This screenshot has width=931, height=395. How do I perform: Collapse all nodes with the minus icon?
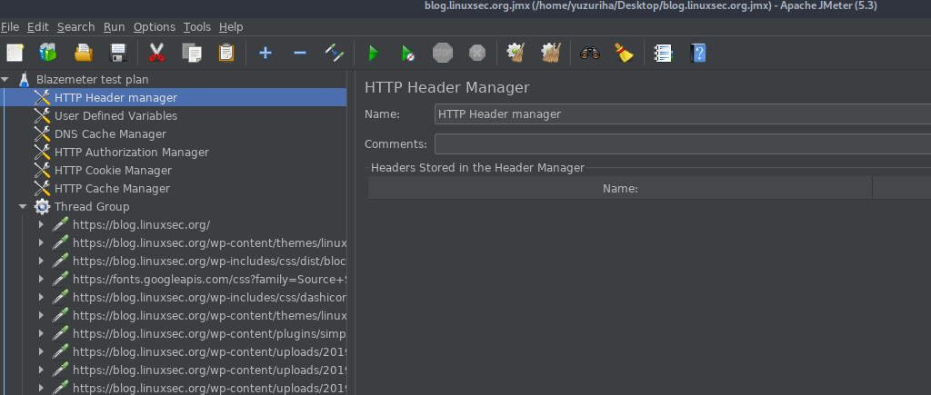click(300, 53)
